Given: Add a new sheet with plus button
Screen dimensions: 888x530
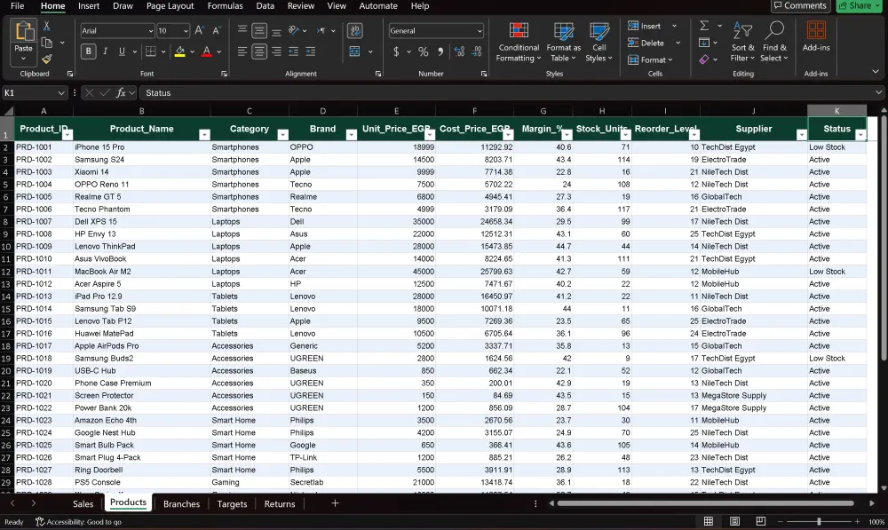Looking at the screenshot, I should click(335, 502).
